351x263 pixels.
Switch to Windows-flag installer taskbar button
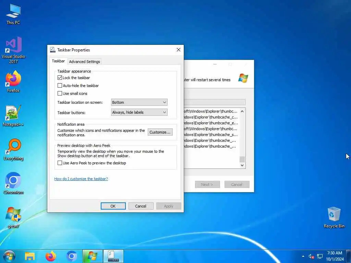click(x=93, y=256)
